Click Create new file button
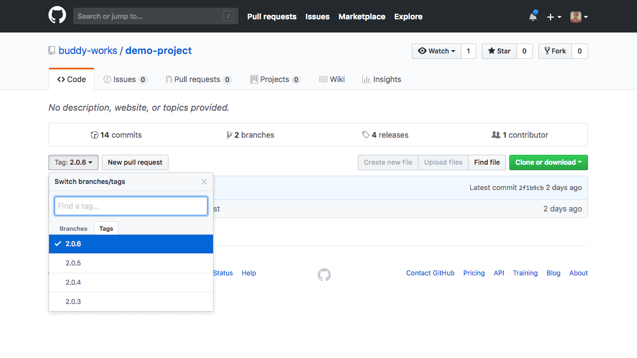 click(388, 162)
